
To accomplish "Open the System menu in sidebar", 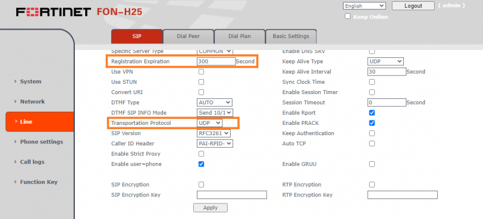I will (31, 81).
